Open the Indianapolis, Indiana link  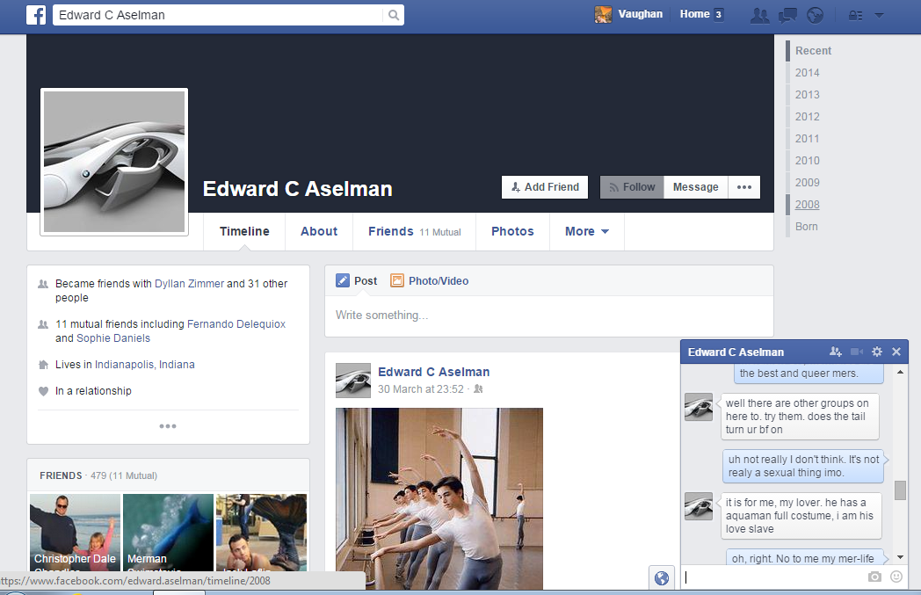coord(145,365)
